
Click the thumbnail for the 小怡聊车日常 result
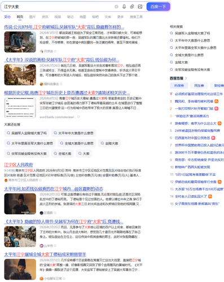tap(20, 270)
